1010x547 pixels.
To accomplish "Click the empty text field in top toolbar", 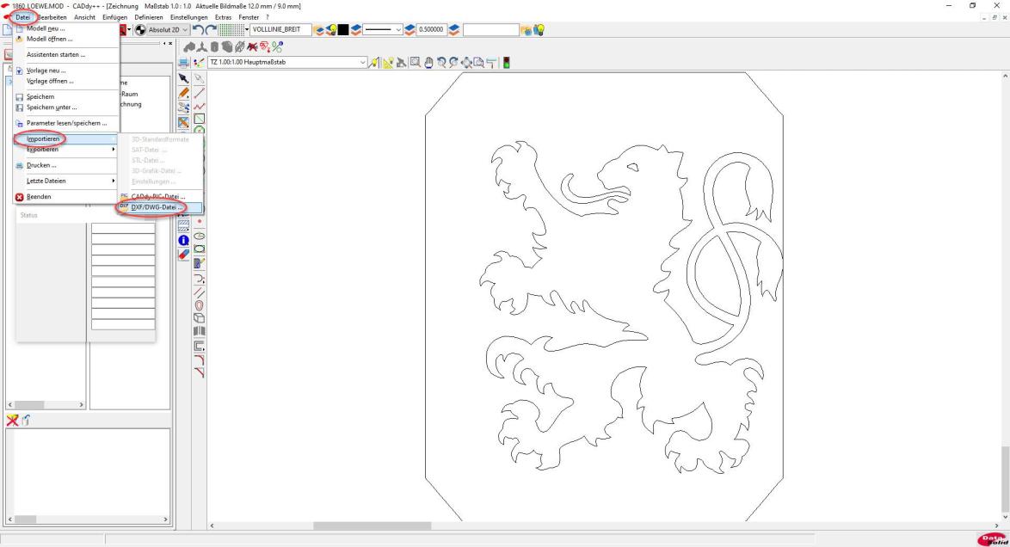I will [x=491, y=29].
